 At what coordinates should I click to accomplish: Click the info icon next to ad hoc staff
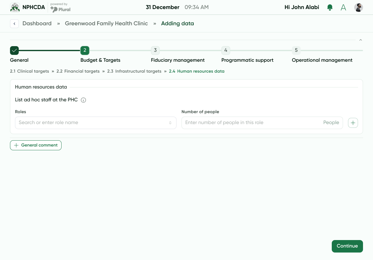pyautogui.click(x=83, y=100)
